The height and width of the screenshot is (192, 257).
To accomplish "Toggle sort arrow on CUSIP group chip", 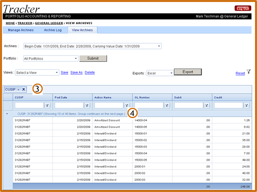I will click(18, 90).
